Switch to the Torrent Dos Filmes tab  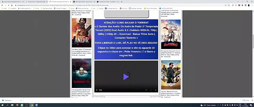(107, 1)
